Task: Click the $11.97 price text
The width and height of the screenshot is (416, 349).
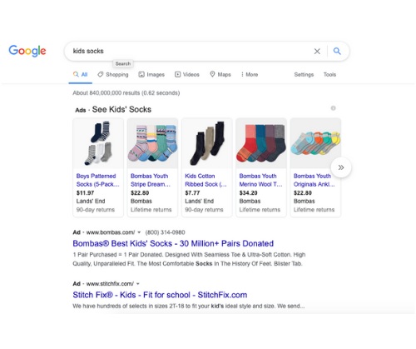Action: pyautogui.click(x=85, y=192)
